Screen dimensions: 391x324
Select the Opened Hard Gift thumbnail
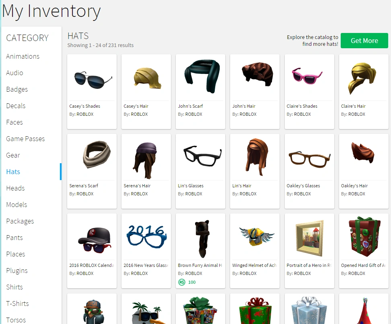coord(364,236)
